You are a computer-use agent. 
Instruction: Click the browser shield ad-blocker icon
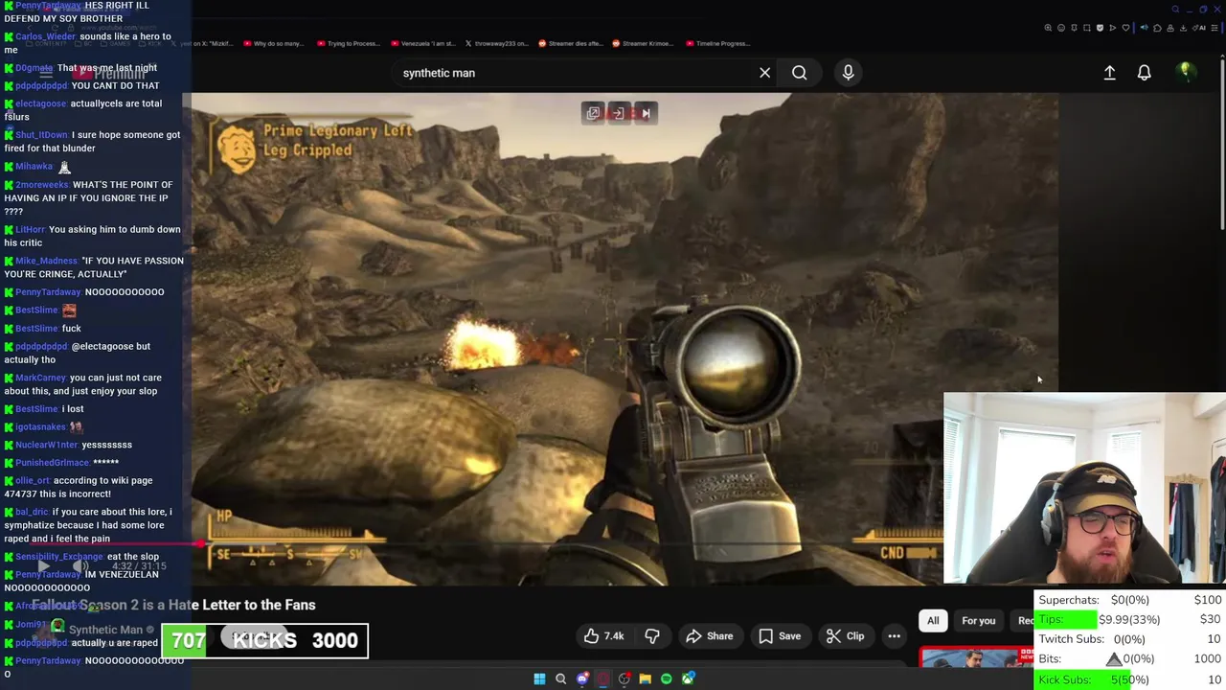tap(1100, 28)
